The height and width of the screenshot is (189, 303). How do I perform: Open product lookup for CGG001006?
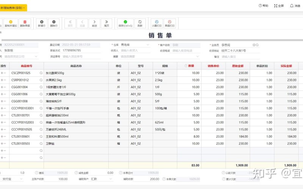[41, 94]
